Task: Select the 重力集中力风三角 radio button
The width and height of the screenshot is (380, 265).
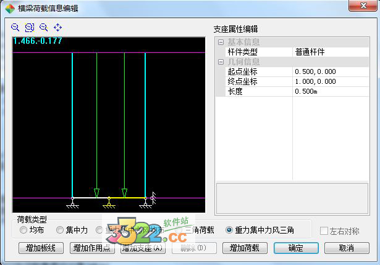Action: (229, 230)
